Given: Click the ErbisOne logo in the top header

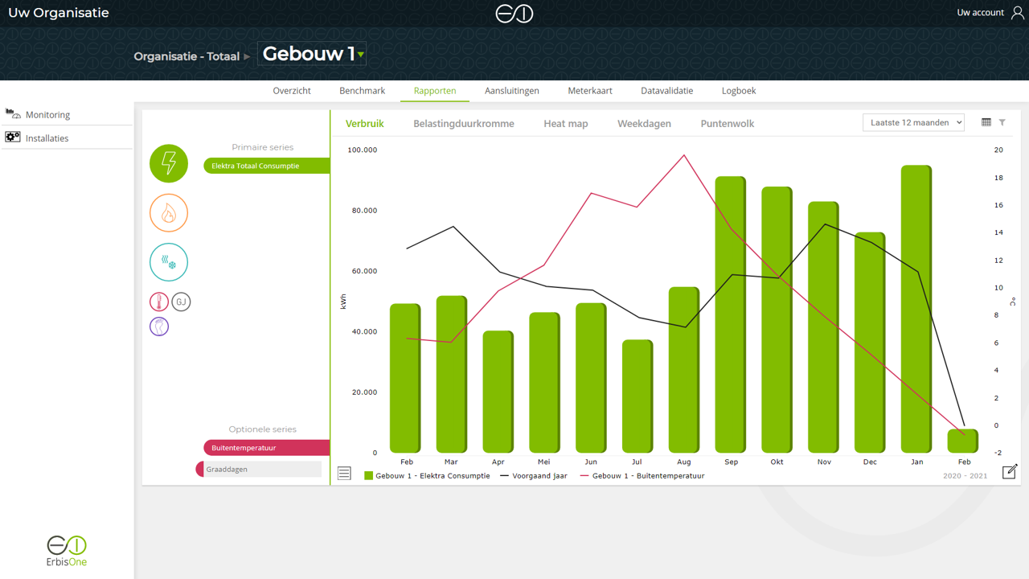Looking at the screenshot, I should (x=514, y=14).
